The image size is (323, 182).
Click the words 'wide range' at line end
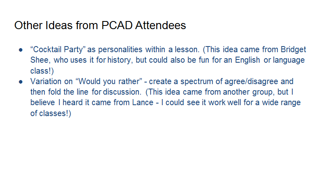tap(281, 103)
